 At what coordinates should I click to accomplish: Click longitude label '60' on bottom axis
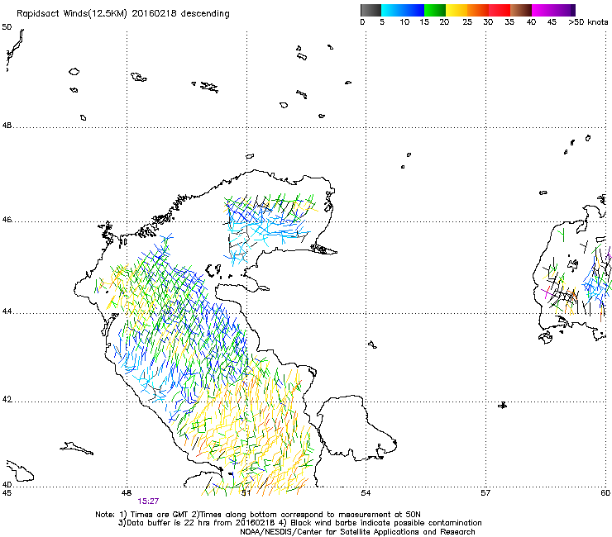(x=605, y=493)
